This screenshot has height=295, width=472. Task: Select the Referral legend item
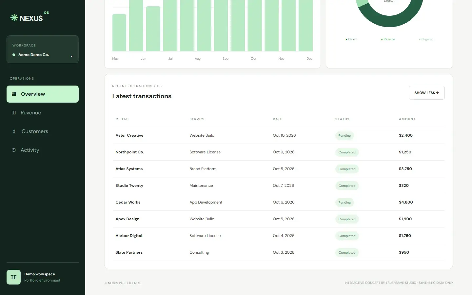(x=388, y=39)
